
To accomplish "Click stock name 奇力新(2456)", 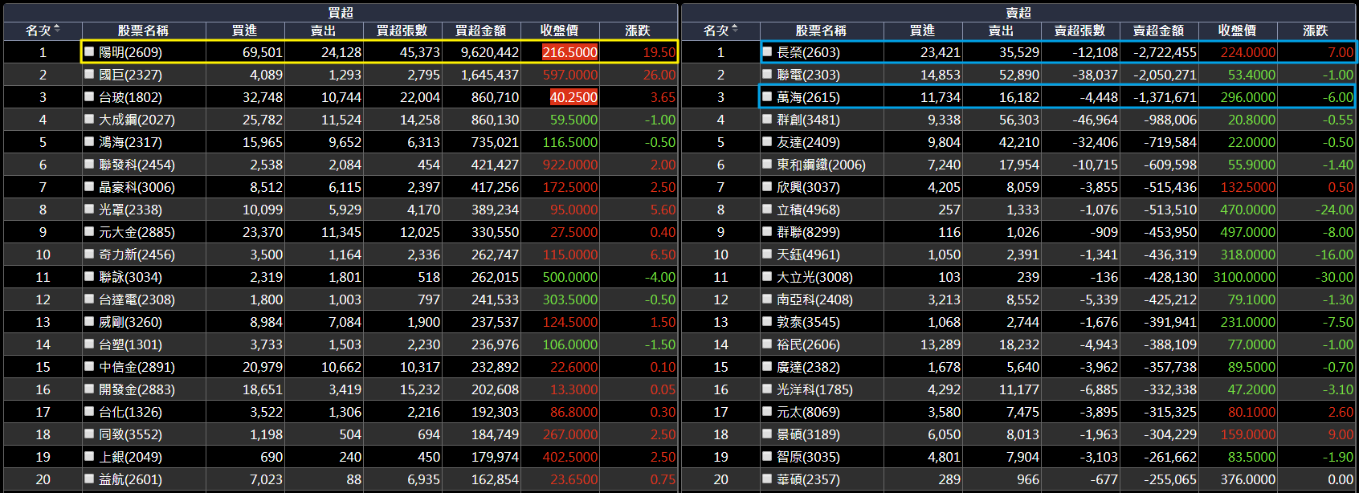I will pyautogui.click(x=137, y=255).
